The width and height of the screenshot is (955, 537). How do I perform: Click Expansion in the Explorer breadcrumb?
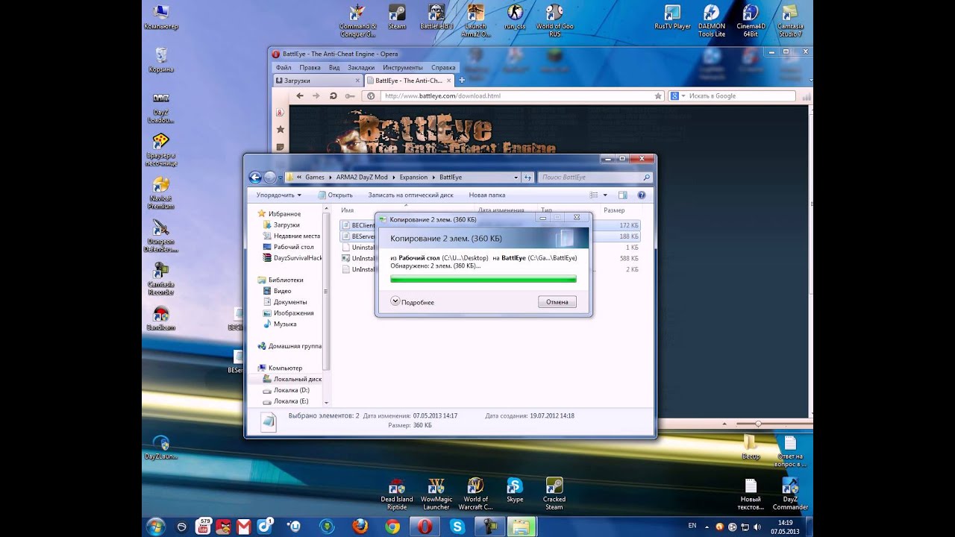pos(413,178)
